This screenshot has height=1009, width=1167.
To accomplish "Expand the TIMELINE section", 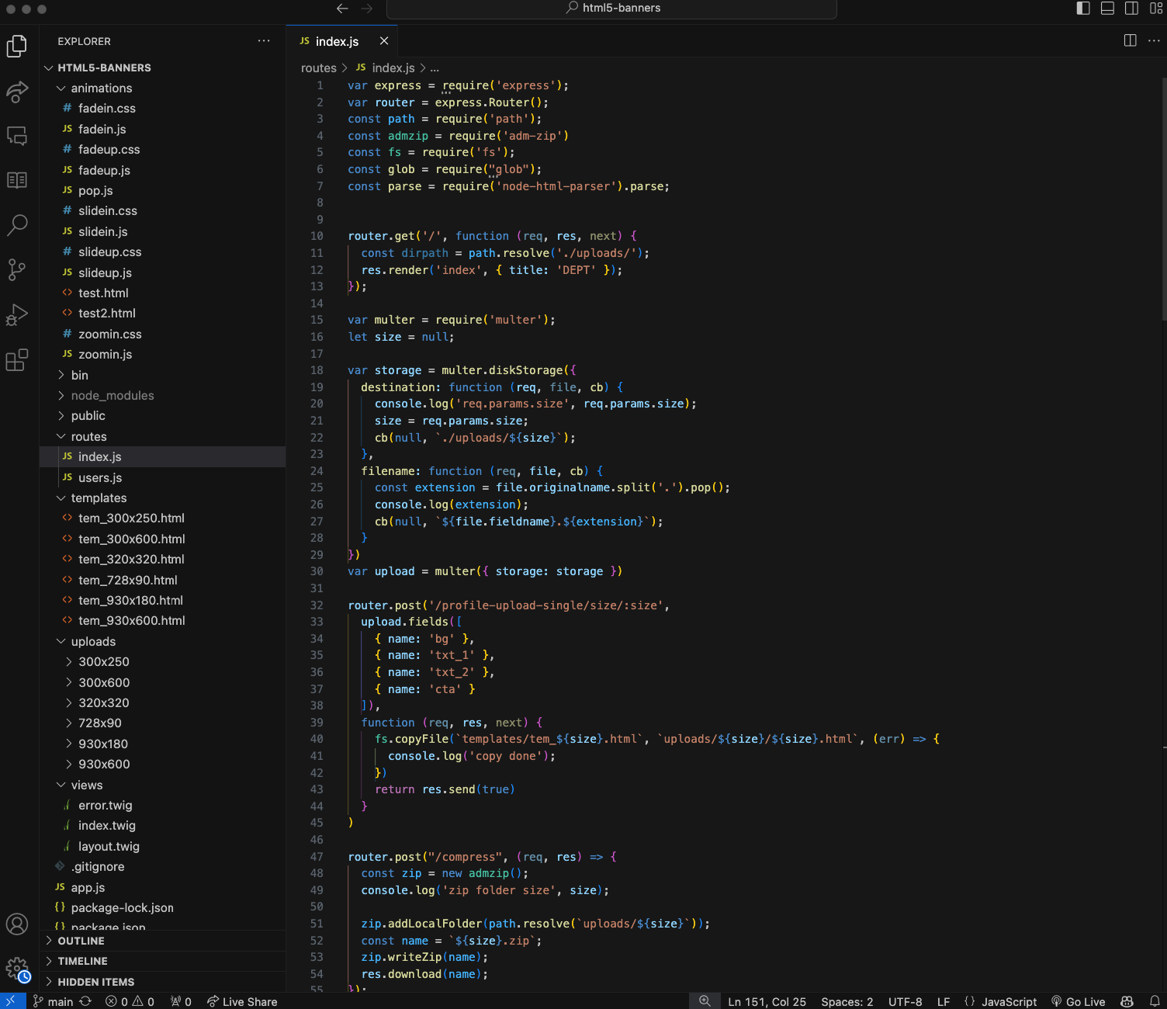I will (x=163, y=961).
